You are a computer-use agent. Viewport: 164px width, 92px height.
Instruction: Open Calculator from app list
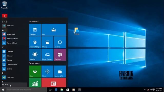click(14, 52)
